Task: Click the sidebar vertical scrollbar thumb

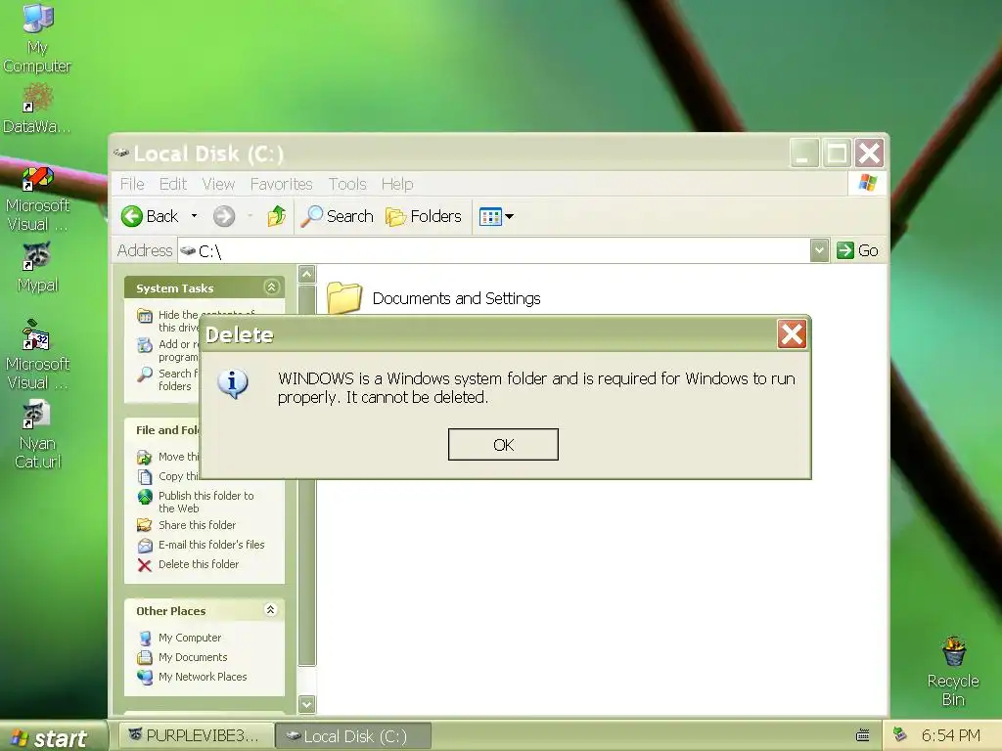Action: tap(306, 476)
